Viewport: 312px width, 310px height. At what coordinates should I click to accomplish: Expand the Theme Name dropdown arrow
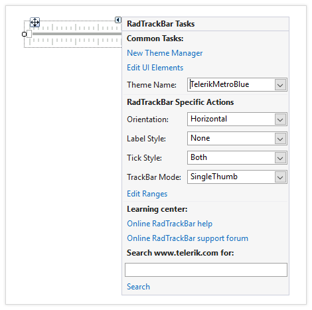pyautogui.click(x=280, y=85)
